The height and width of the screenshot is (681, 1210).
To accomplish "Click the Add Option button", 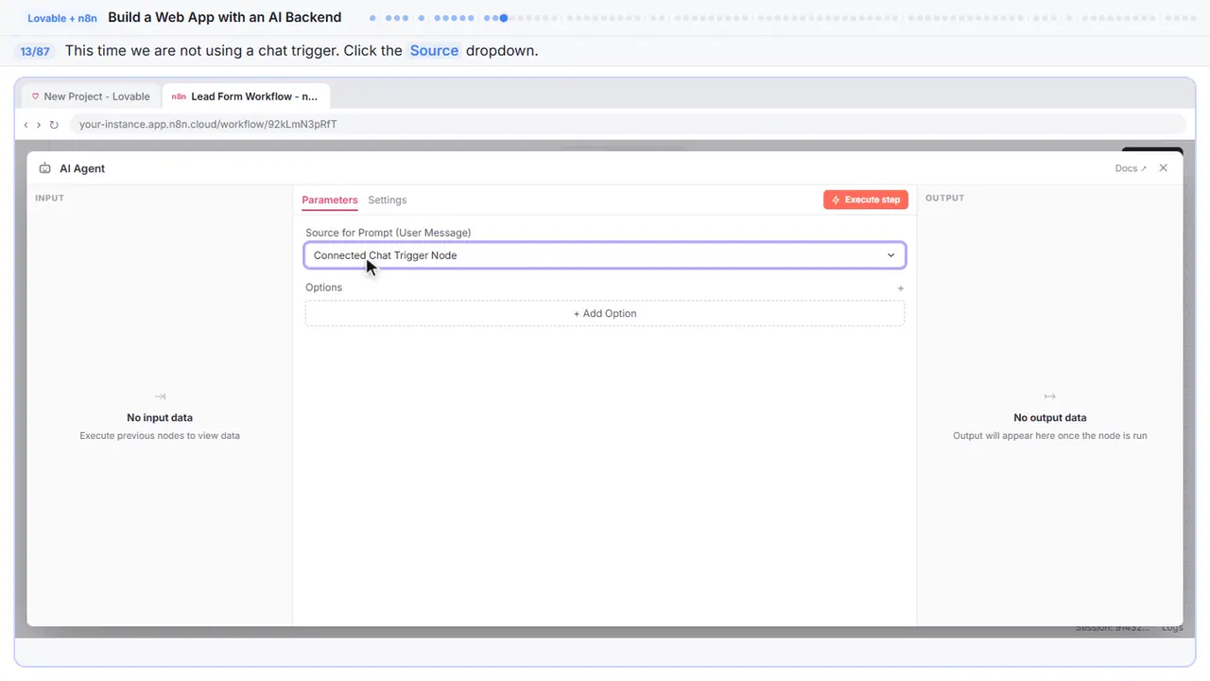I will (605, 313).
